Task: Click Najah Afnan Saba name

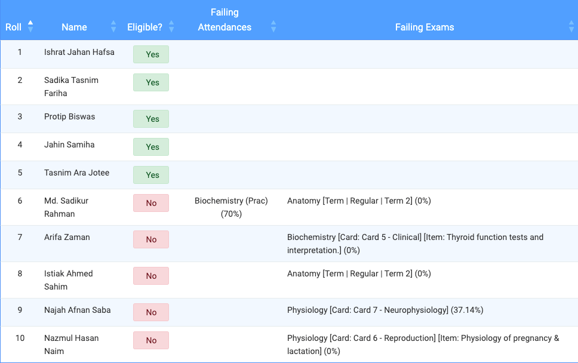Action: click(x=78, y=310)
